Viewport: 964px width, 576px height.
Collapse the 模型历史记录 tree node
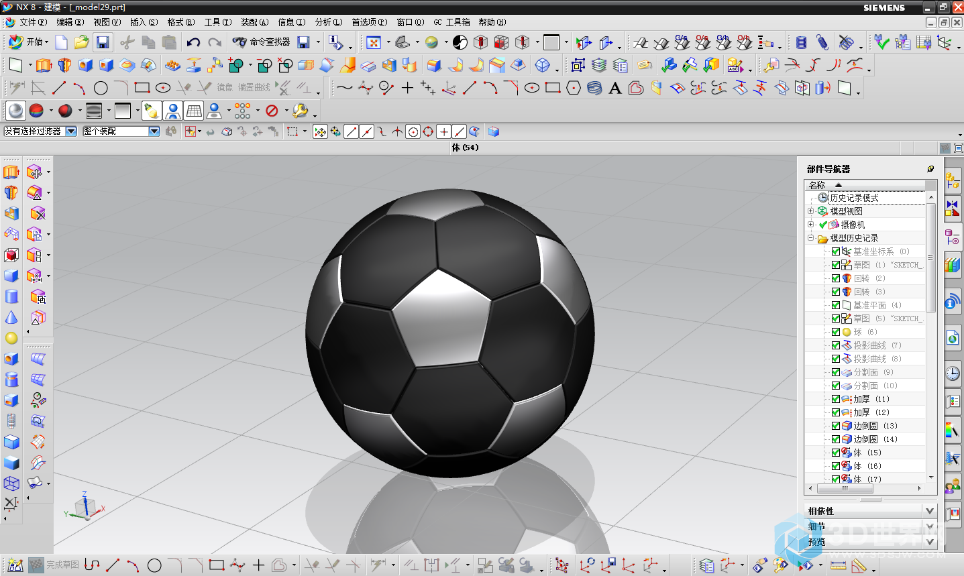tap(810, 238)
